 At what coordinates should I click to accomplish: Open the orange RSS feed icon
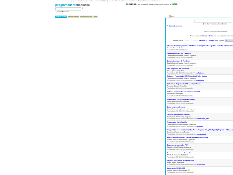170,16
